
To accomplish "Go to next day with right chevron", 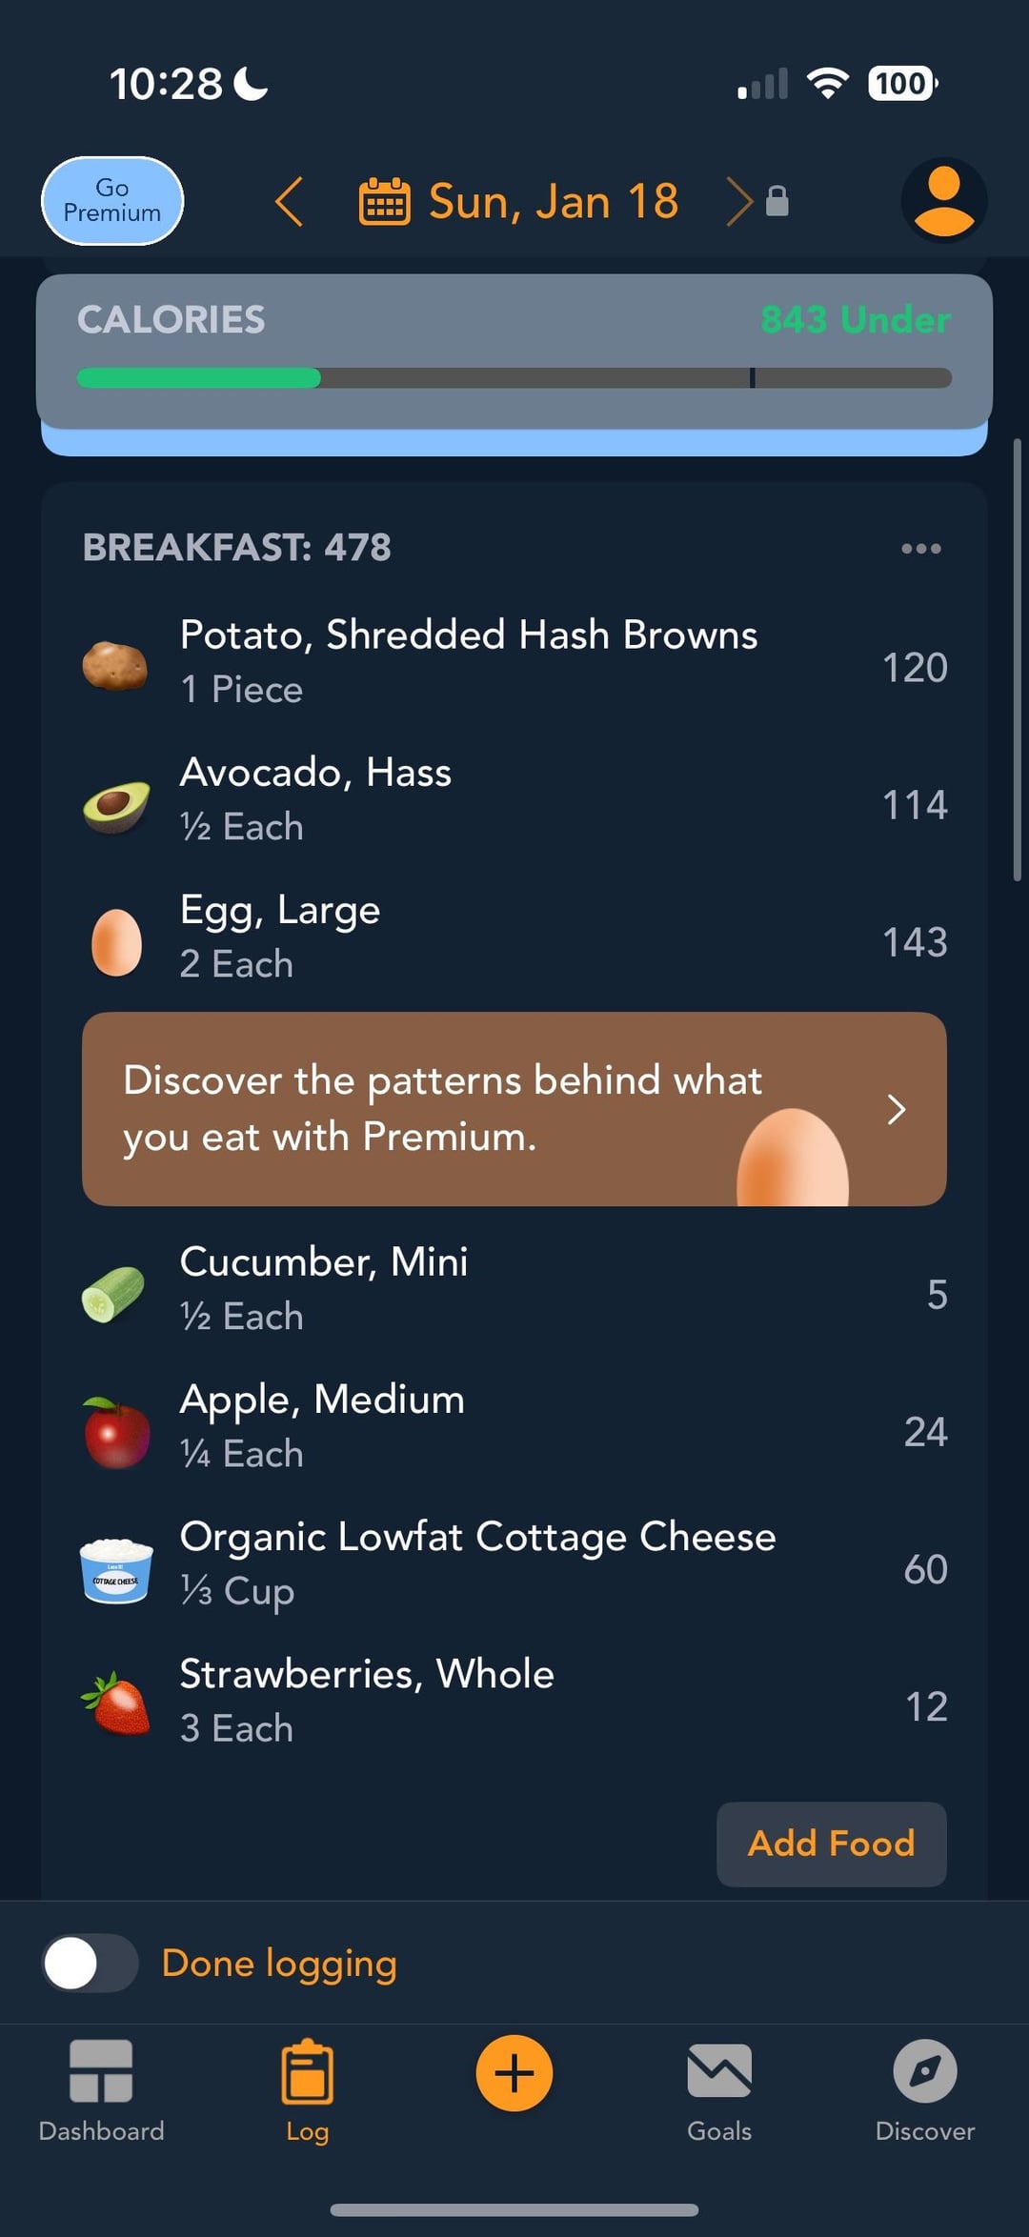I will click(x=738, y=201).
